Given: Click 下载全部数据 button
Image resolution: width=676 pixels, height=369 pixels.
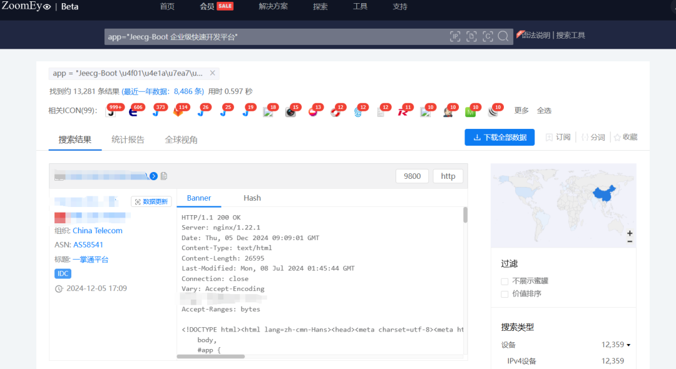Looking at the screenshot, I should click(x=499, y=138).
